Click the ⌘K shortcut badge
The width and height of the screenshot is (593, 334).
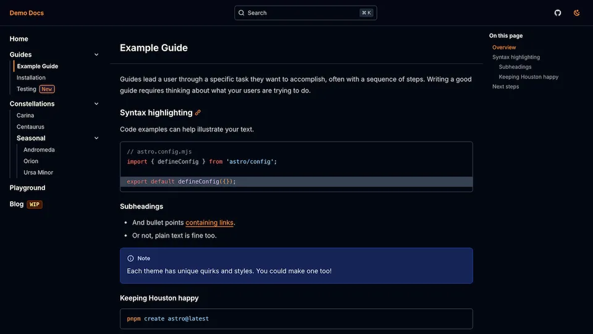point(366,13)
